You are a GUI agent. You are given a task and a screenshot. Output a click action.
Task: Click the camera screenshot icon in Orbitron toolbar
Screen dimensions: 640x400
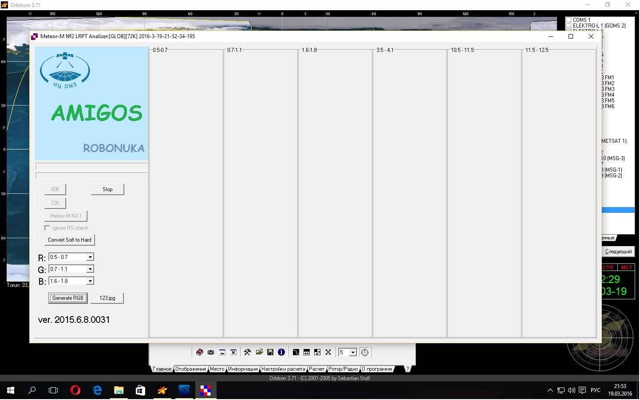tap(211, 353)
